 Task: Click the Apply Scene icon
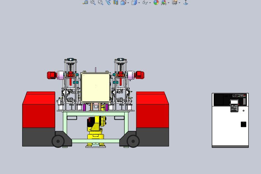(x=163, y=2)
